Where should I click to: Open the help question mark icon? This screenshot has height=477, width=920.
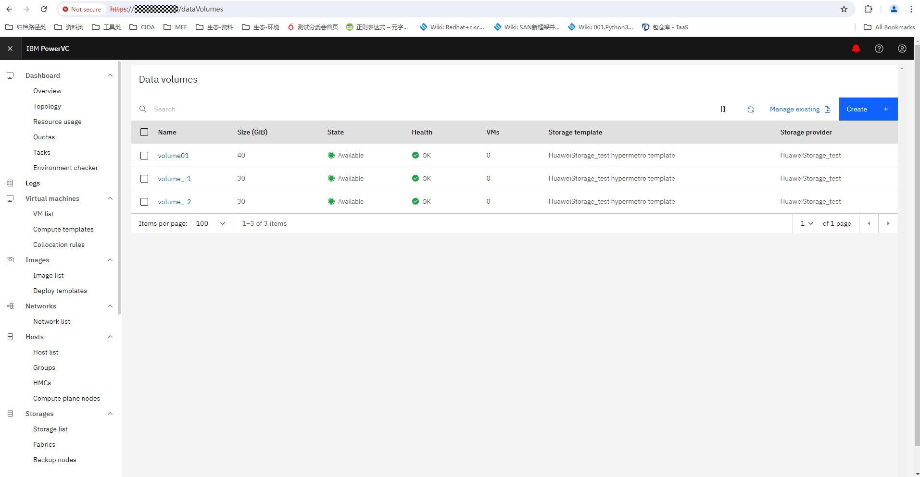point(879,49)
